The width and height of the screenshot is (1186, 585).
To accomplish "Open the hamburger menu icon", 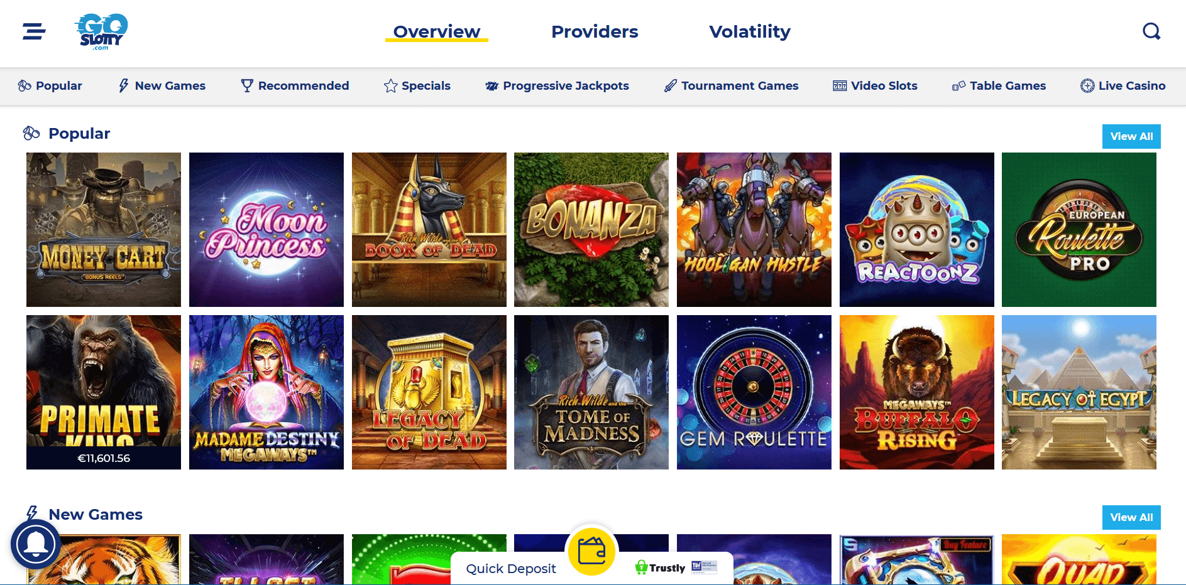I will point(34,31).
